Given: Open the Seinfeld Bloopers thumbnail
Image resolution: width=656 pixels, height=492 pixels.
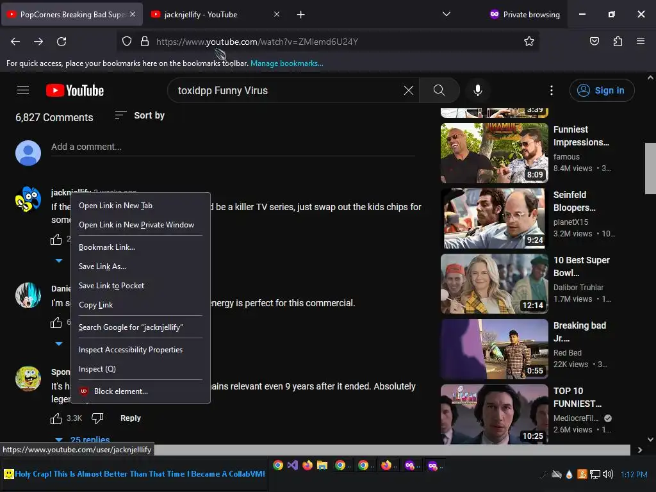Looking at the screenshot, I should pyautogui.click(x=494, y=218).
